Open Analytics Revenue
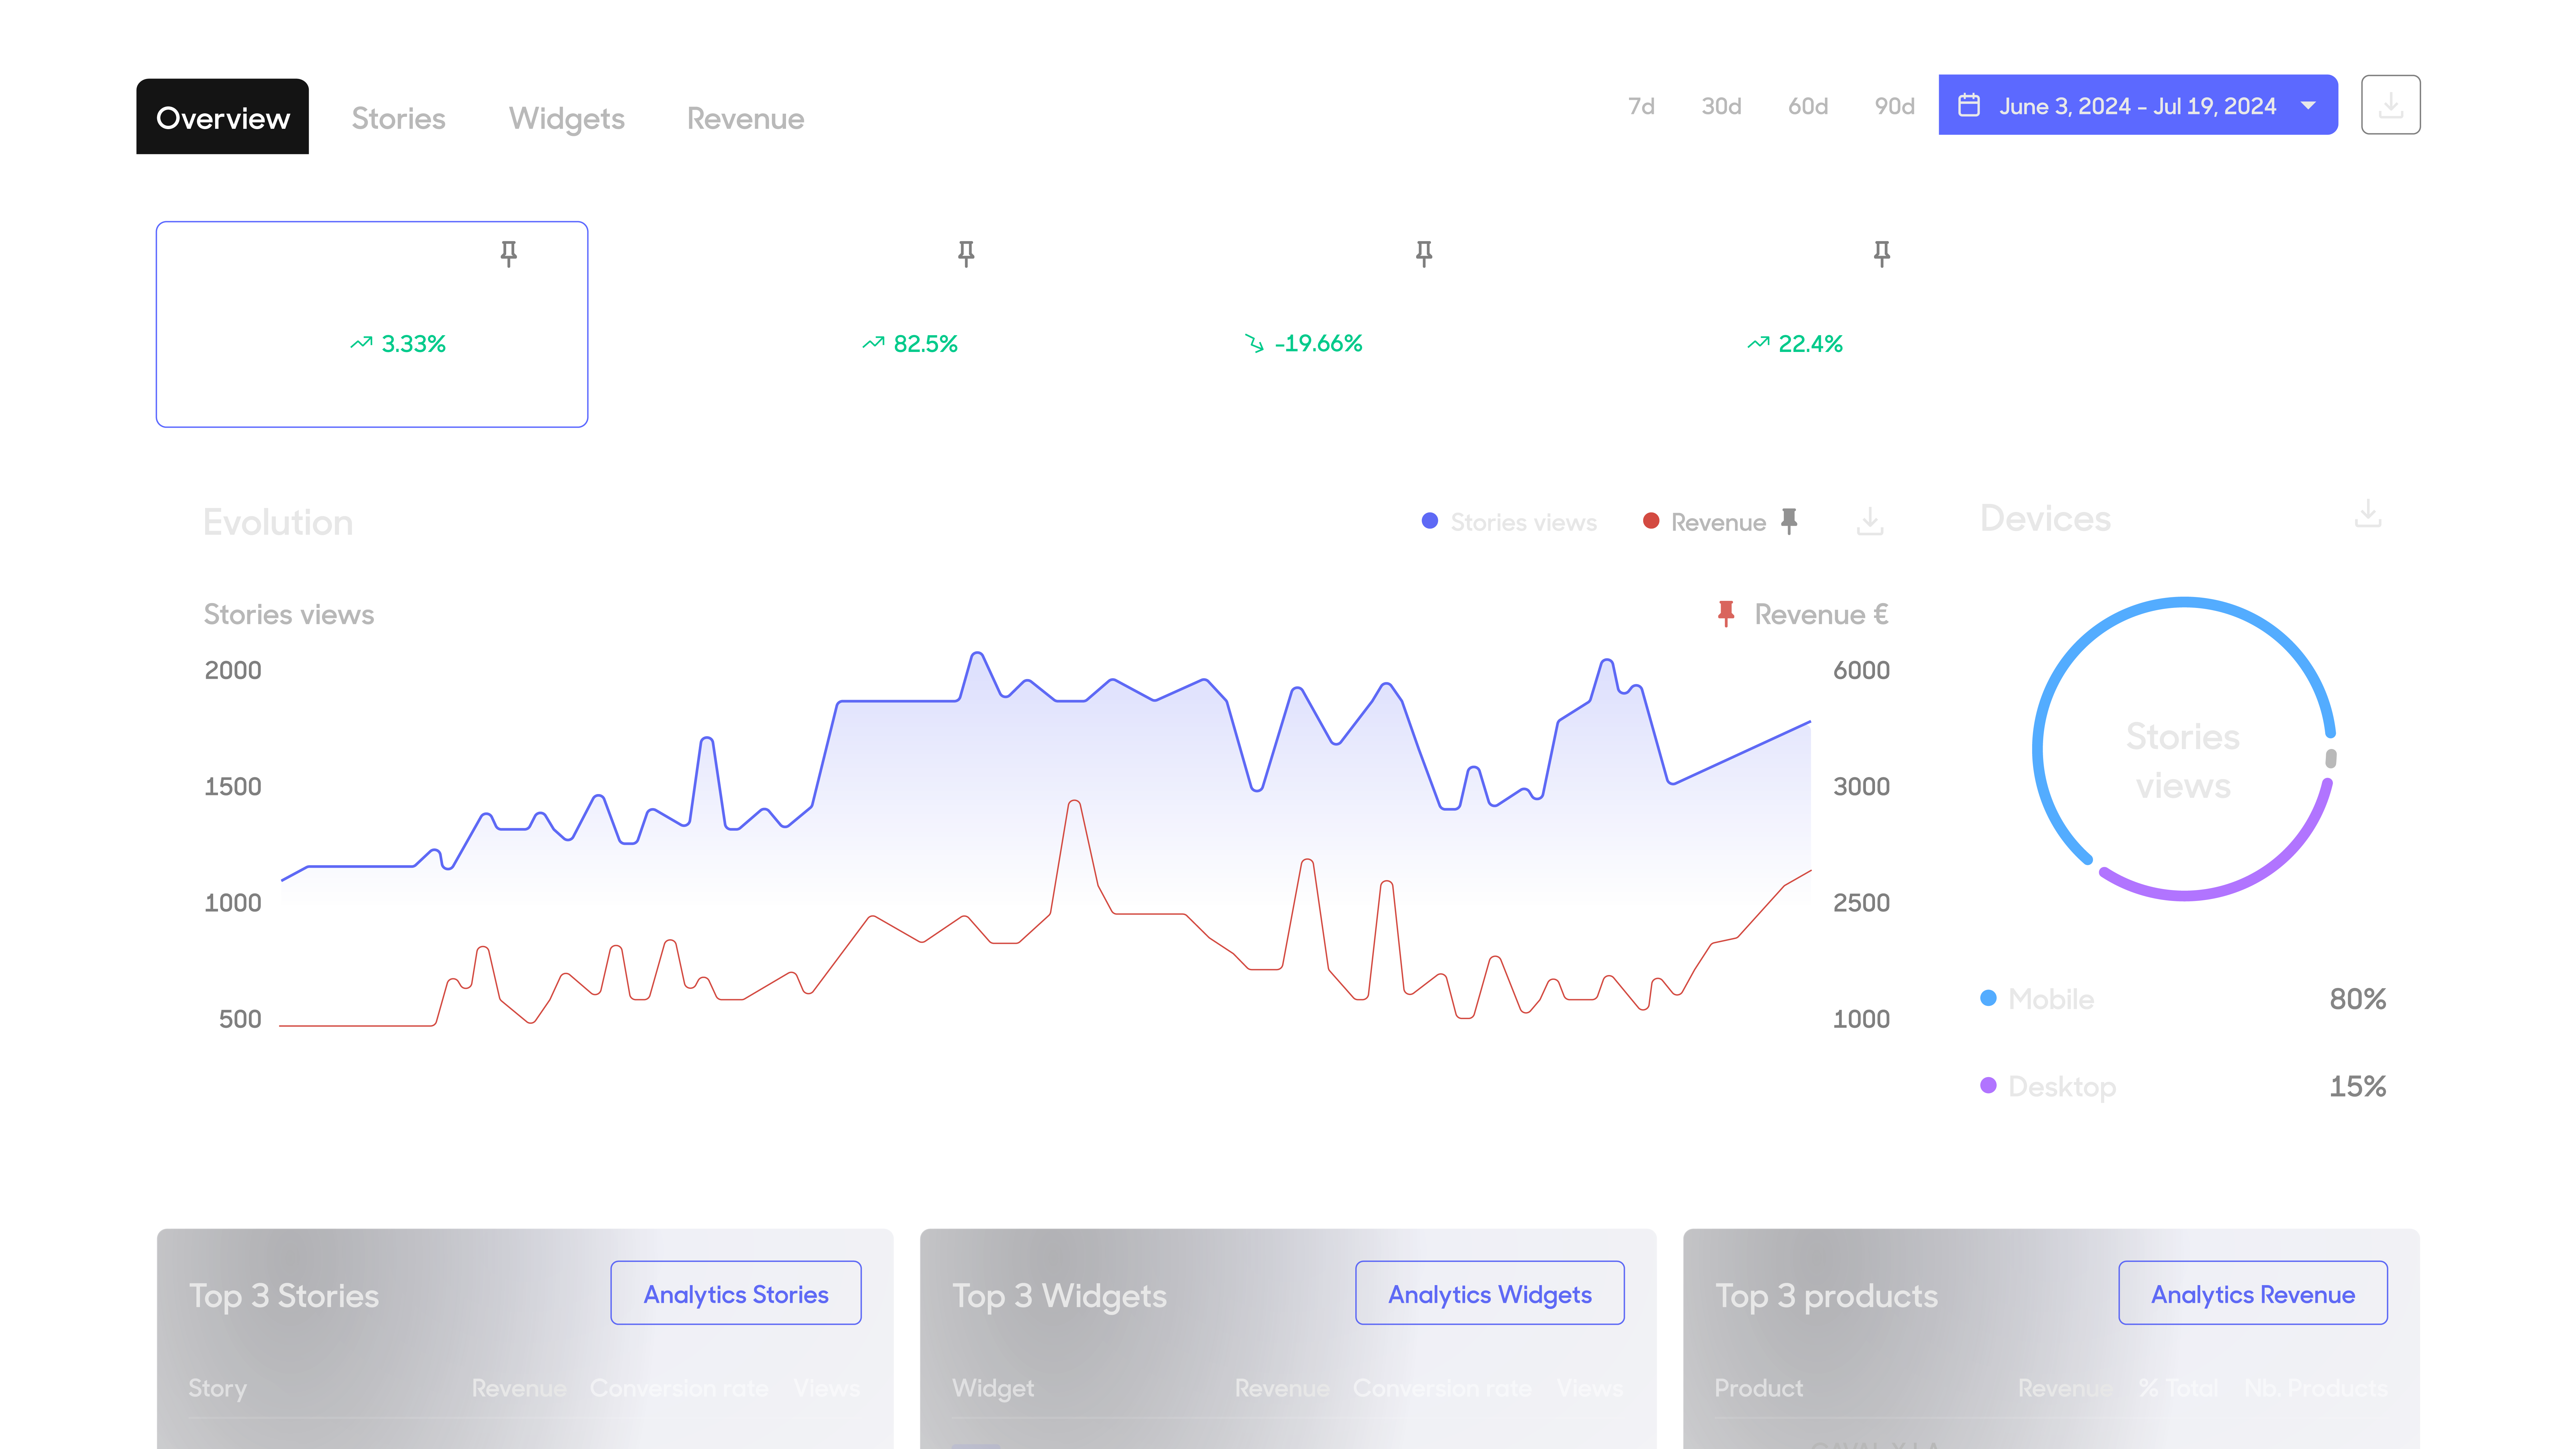This screenshot has width=2576, height=1449. point(2253,1293)
